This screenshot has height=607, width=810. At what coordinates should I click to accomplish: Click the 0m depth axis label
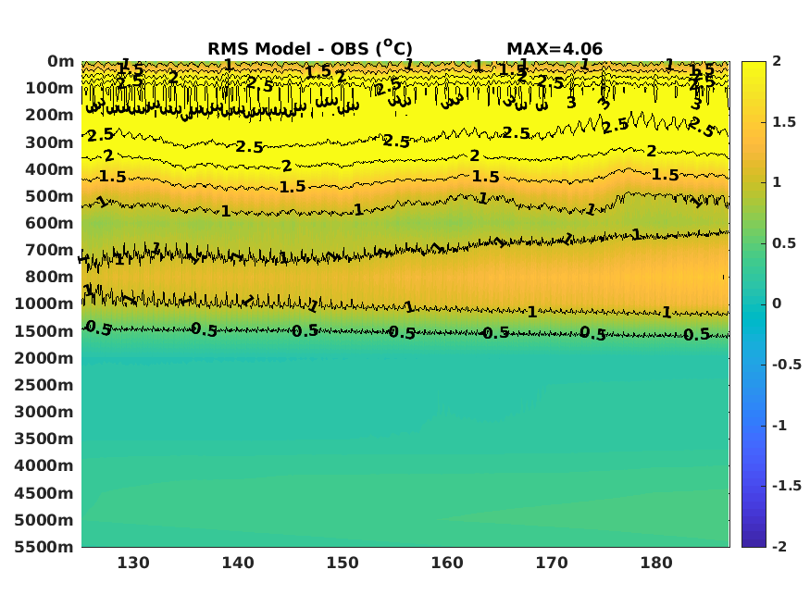click(x=60, y=61)
